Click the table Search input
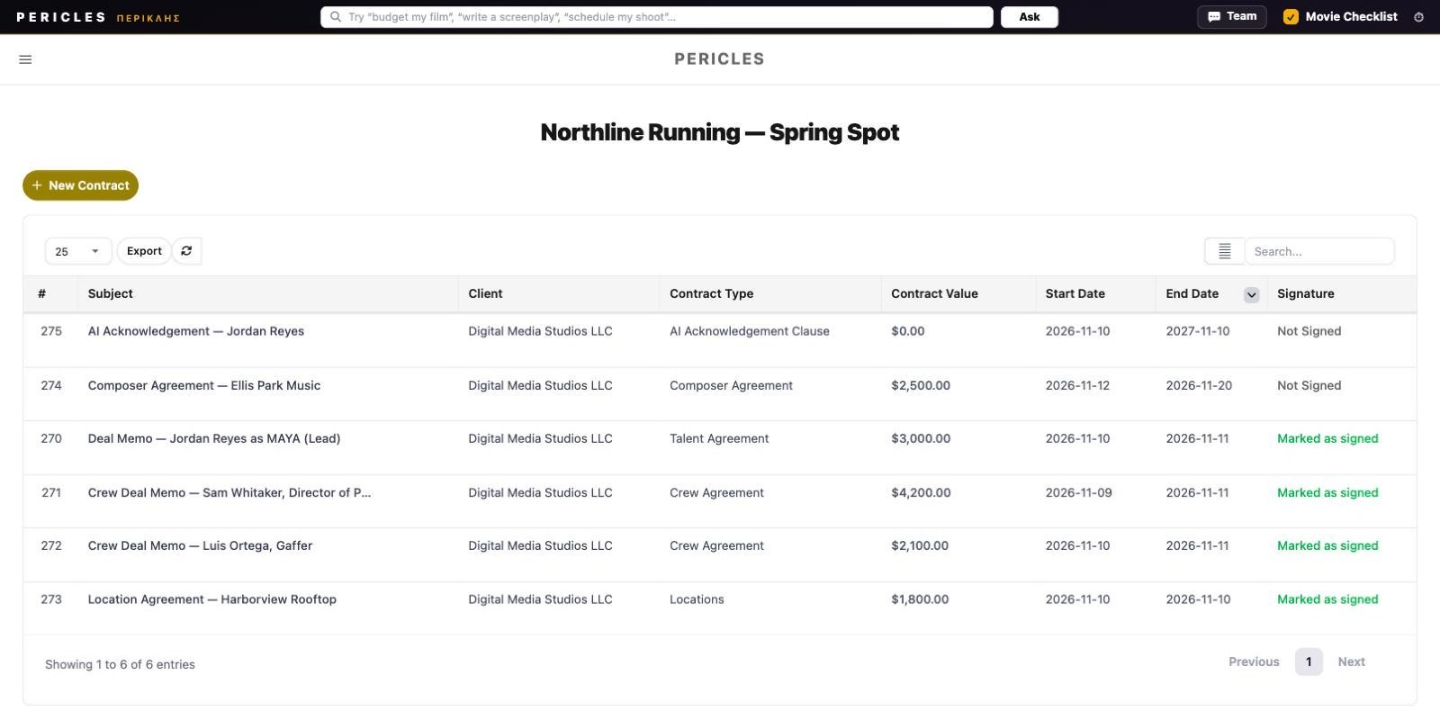The width and height of the screenshot is (1440, 711). (x=1319, y=251)
